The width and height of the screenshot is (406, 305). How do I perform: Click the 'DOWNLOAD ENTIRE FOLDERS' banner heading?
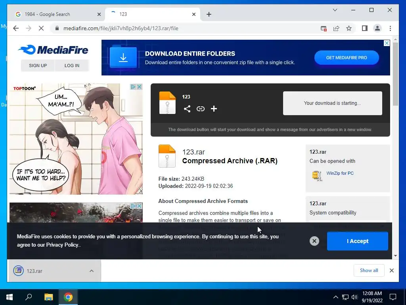190,54
